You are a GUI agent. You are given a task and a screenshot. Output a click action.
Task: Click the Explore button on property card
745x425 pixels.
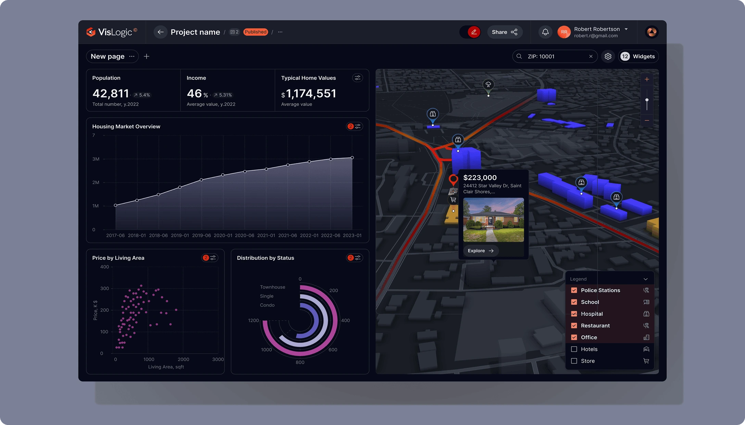click(x=481, y=251)
